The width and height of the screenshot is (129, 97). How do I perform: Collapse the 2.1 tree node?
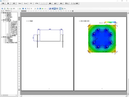[4, 21]
